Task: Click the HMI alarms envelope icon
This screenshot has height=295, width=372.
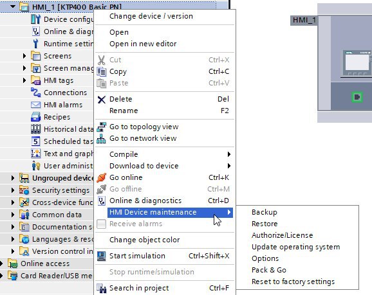Action: click(35, 105)
